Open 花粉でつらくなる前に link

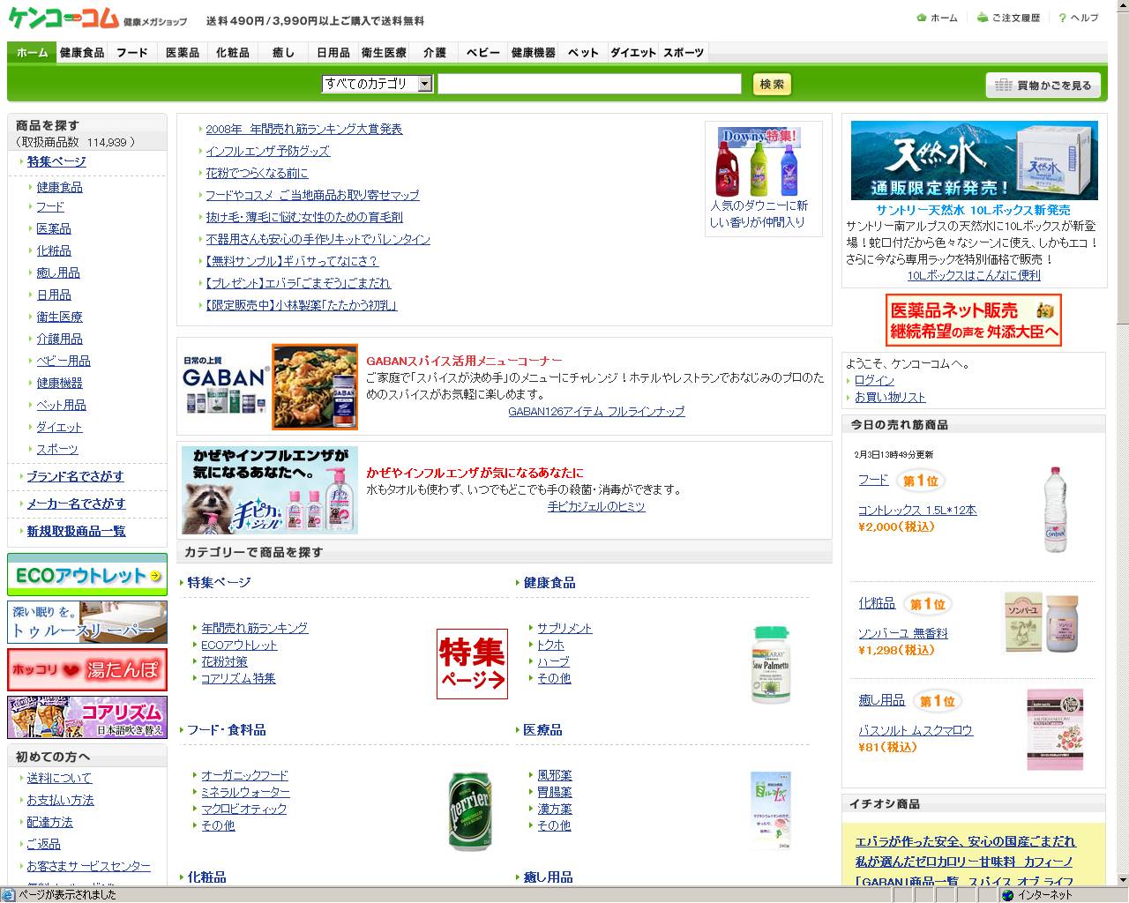[x=257, y=173]
